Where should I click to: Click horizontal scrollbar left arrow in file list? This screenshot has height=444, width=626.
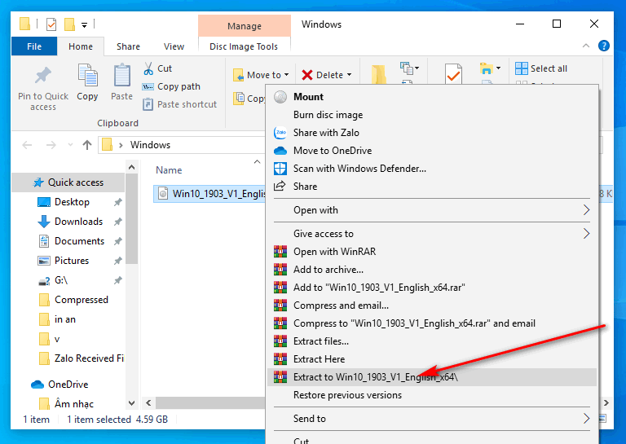coord(148,403)
